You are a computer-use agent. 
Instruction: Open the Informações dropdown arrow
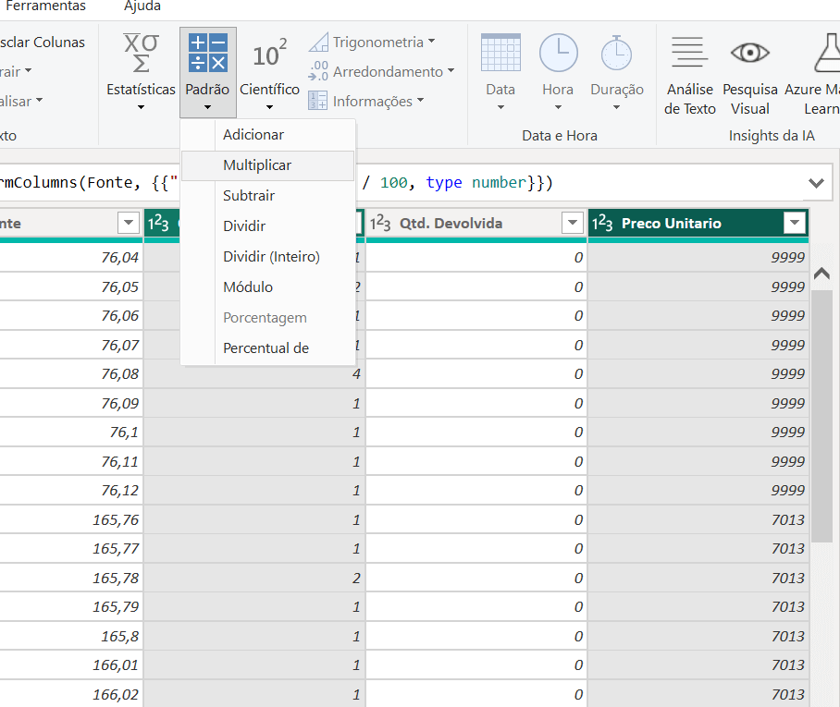coord(420,100)
